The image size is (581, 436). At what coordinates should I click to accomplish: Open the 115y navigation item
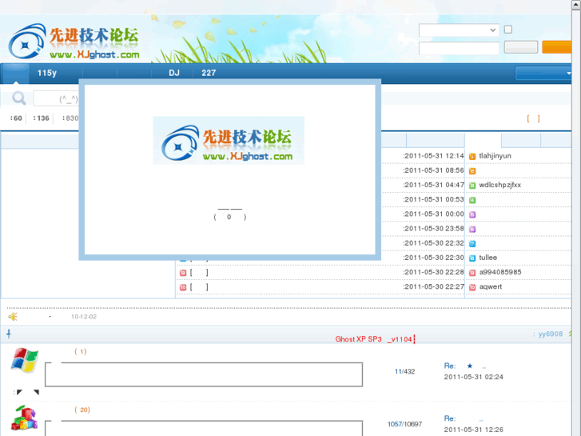point(47,73)
